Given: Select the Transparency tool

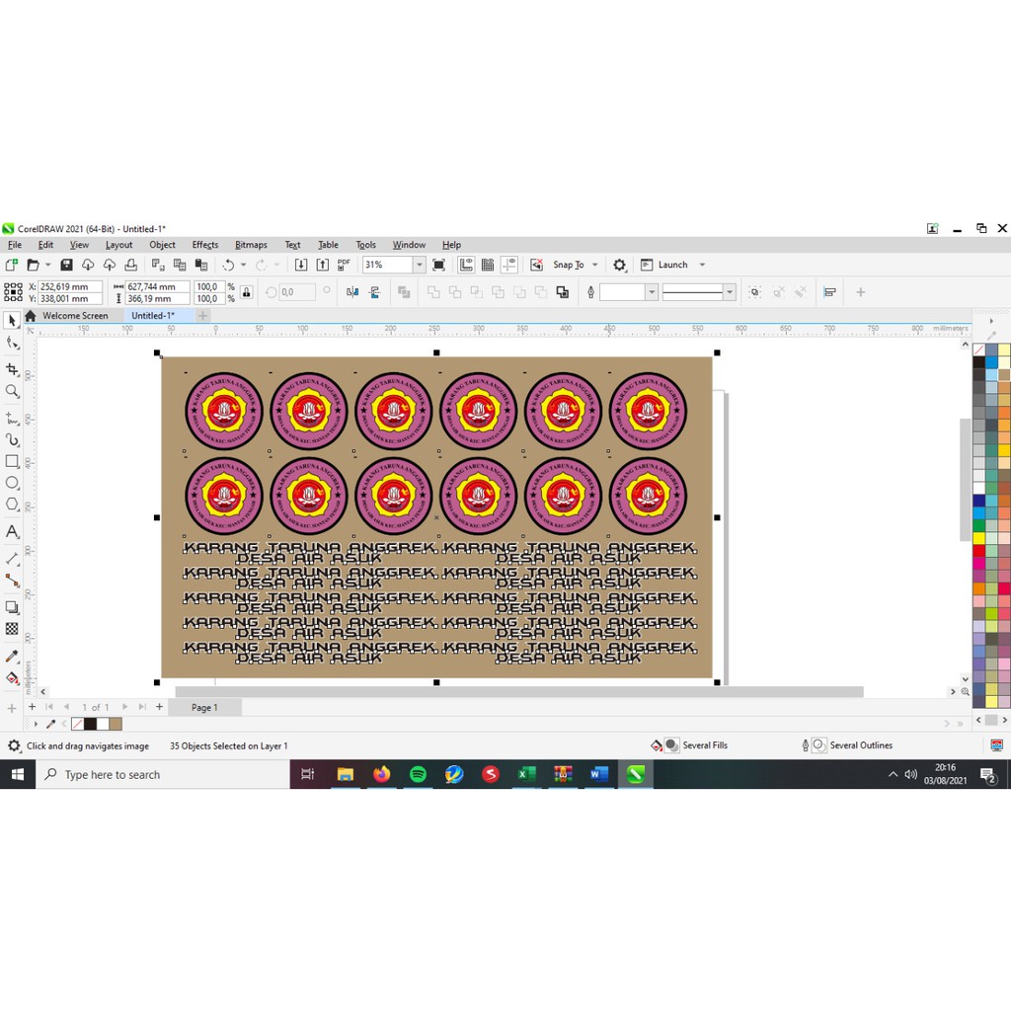Looking at the screenshot, I should (12, 629).
